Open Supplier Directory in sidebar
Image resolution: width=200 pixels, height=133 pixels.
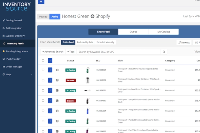(x=18, y=36)
